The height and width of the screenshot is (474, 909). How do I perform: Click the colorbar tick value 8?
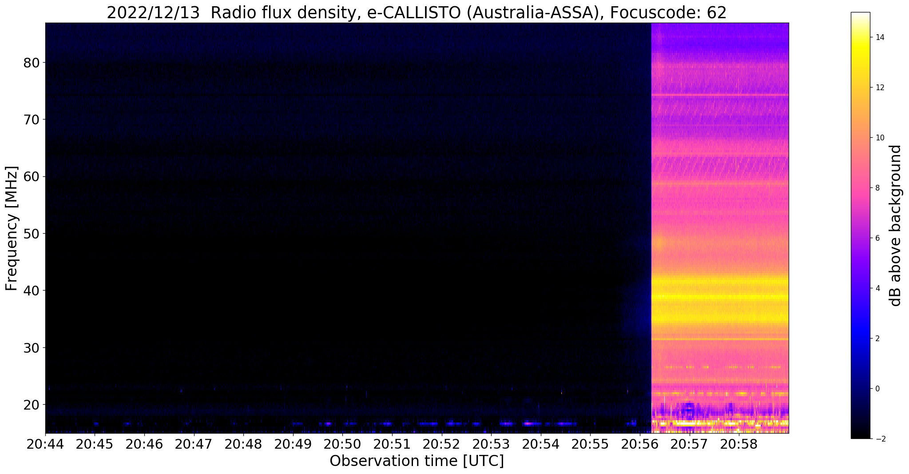pyautogui.click(x=877, y=188)
